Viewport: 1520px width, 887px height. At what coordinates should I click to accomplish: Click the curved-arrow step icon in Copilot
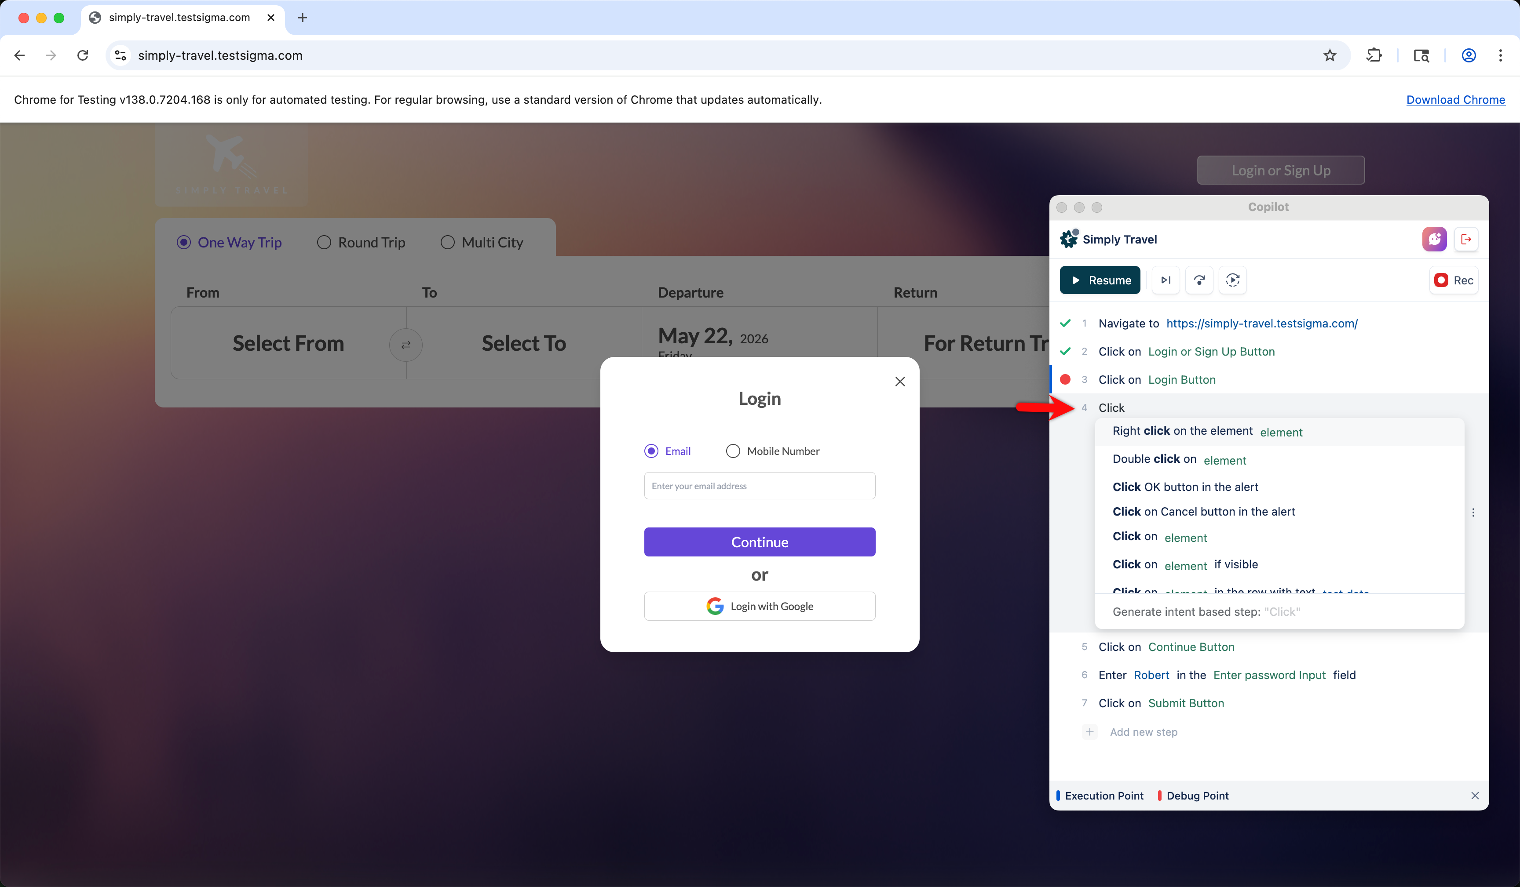pos(1199,280)
